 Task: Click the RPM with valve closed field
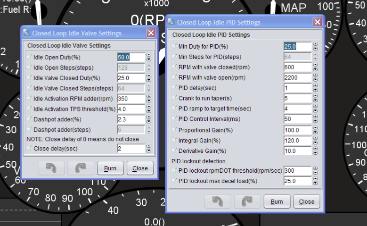point(298,67)
